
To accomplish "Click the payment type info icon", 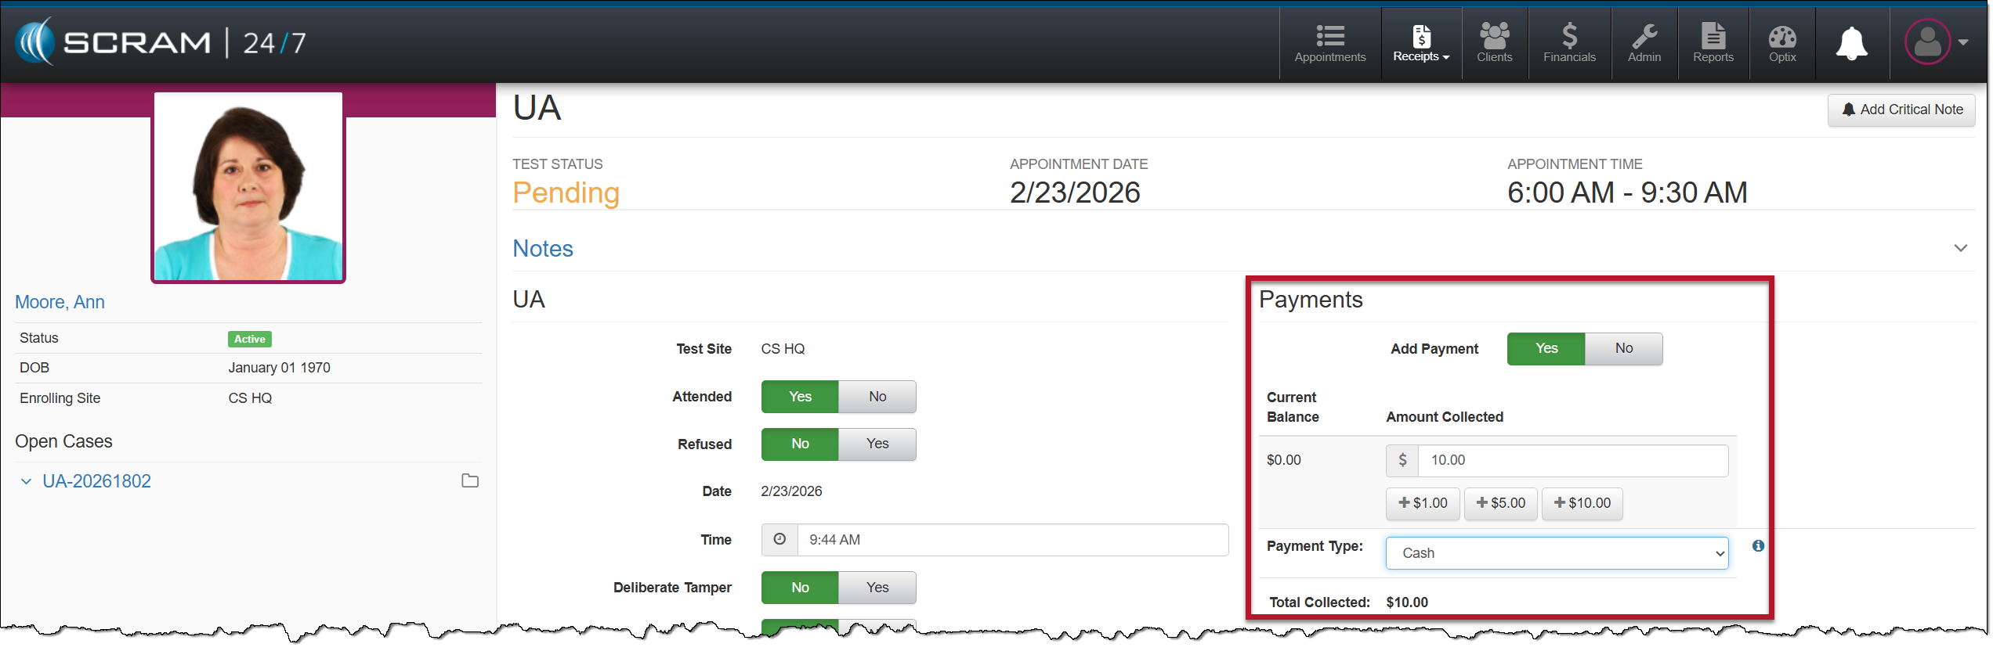I will [x=1758, y=546].
